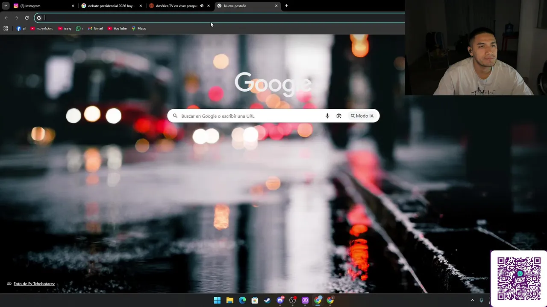The height and width of the screenshot is (307, 547).
Task: Click the browser address bar
Action: pyautogui.click(x=220, y=17)
